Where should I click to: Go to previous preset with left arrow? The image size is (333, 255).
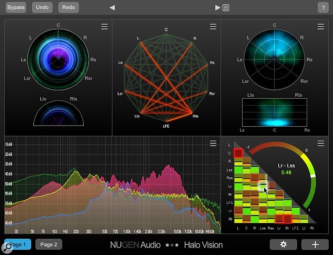tap(112, 8)
